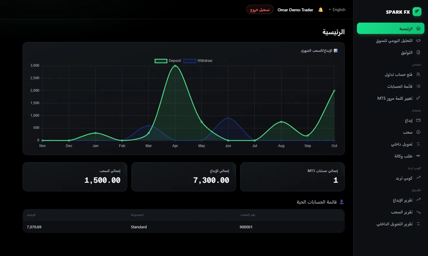The height and width of the screenshot is (256, 428).
Task: Open notifications with the bell icon
Action: (x=320, y=10)
